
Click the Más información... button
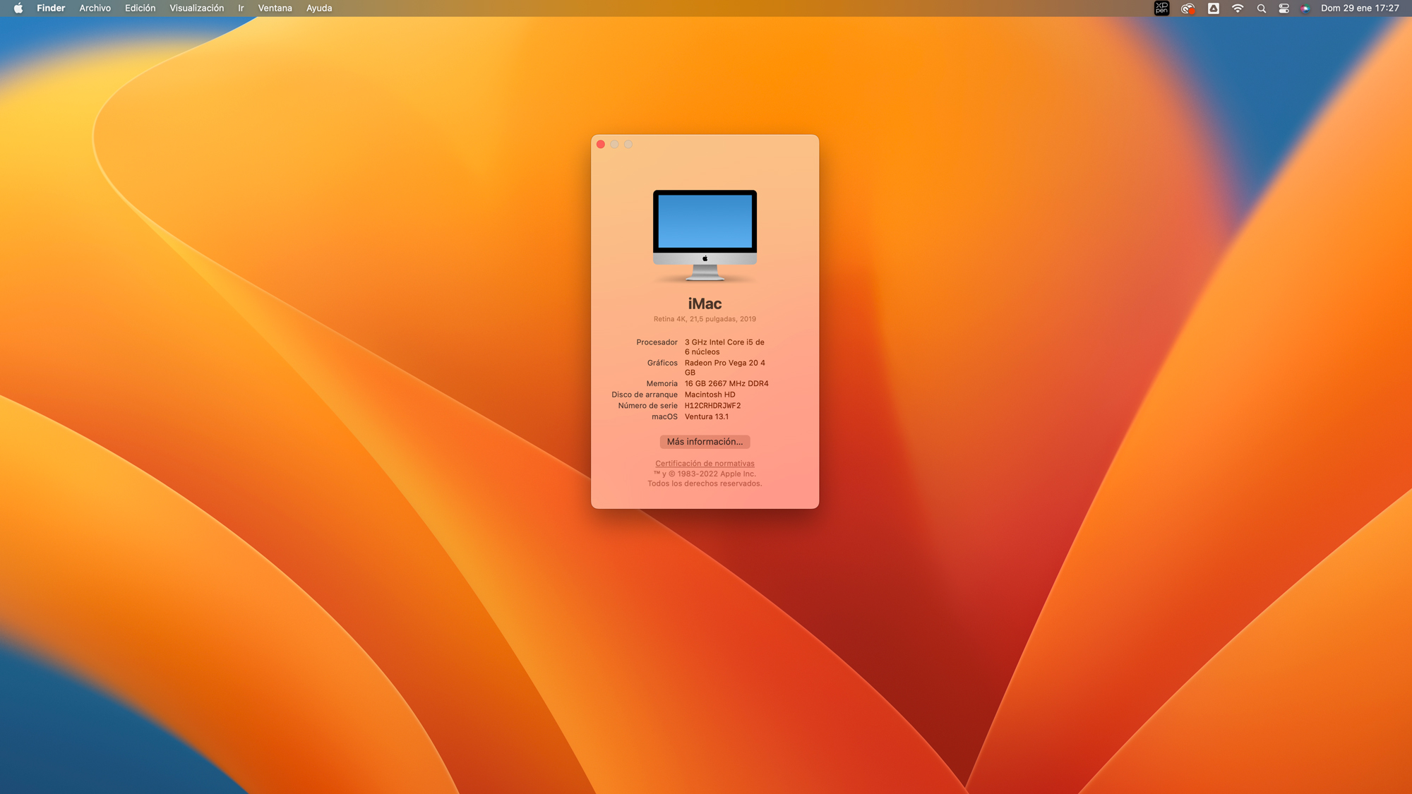[x=705, y=442]
